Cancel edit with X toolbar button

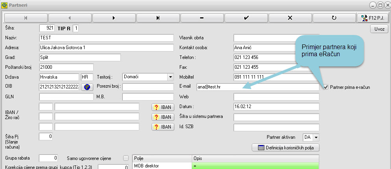pos(290,18)
